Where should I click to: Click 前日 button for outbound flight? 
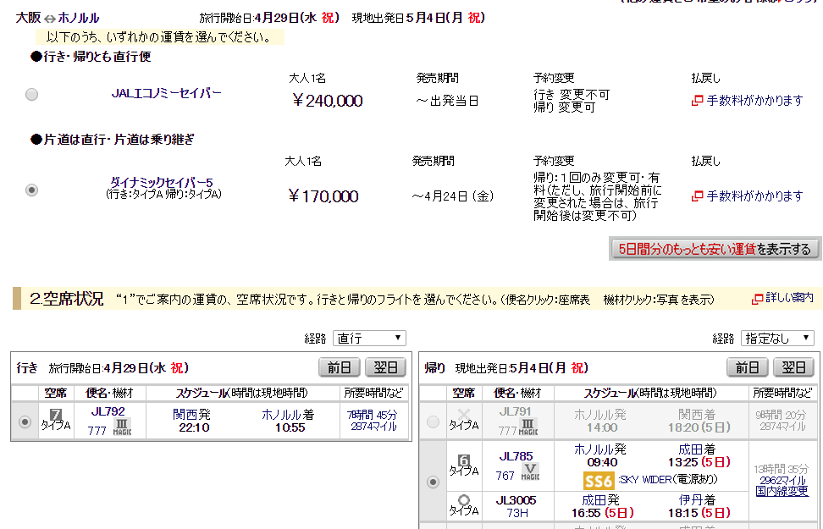pos(339,367)
